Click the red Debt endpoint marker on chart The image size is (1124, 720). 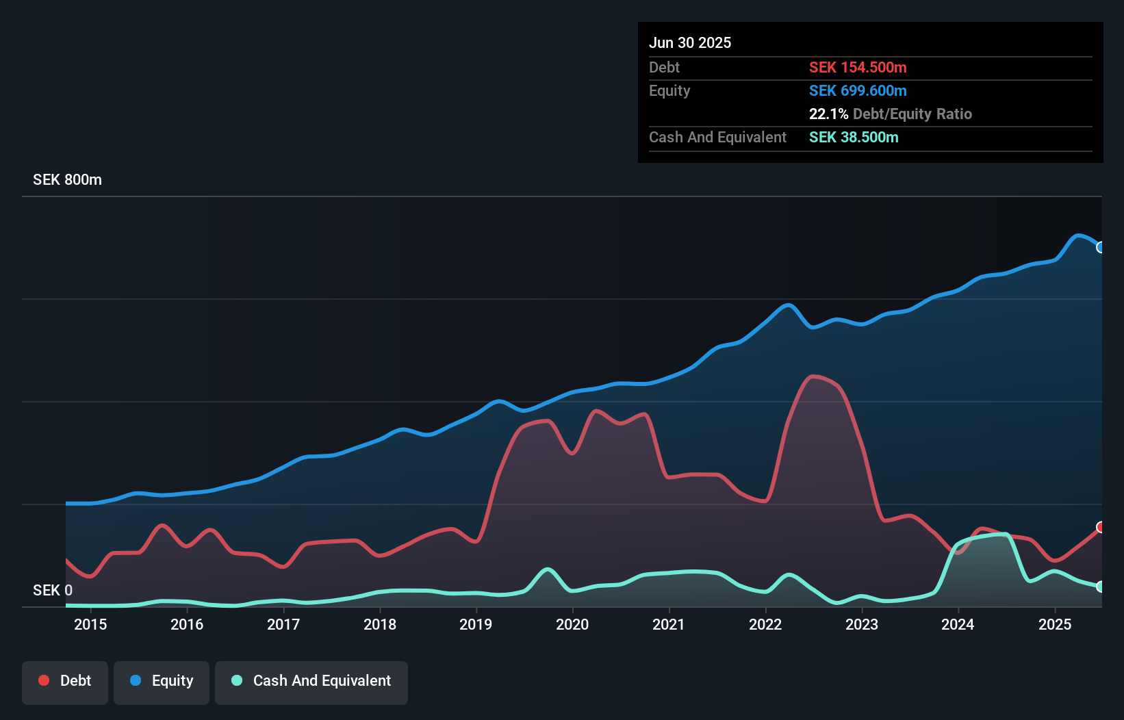[1100, 527]
